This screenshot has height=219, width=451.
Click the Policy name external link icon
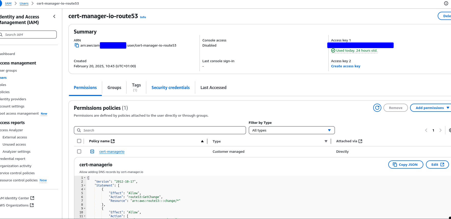pyautogui.click(x=113, y=141)
